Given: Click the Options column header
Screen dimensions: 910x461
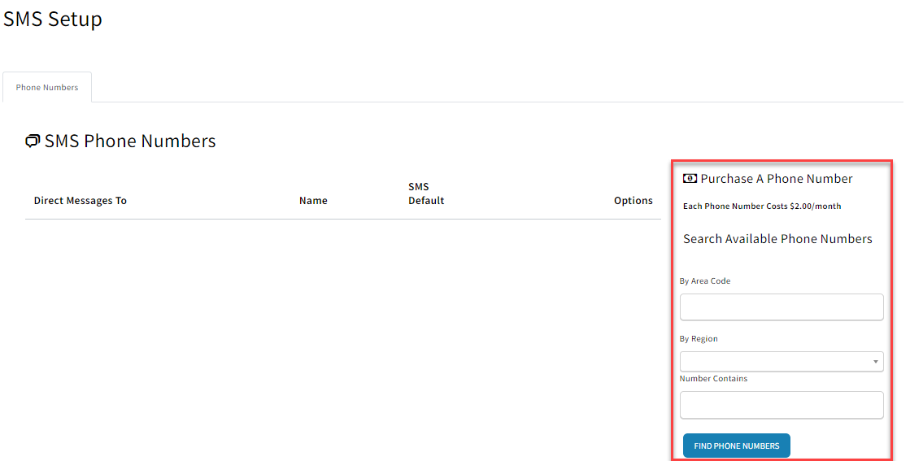Looking at the screenshot, I should click(x=634, y=201).
